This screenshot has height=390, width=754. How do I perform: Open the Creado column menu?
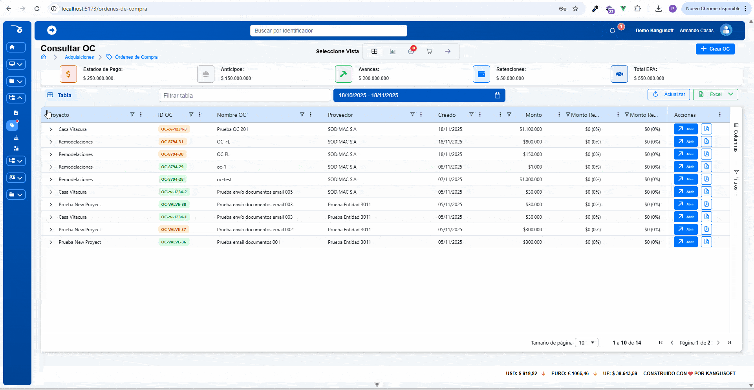pyautogui.click(x=480, y=114)
